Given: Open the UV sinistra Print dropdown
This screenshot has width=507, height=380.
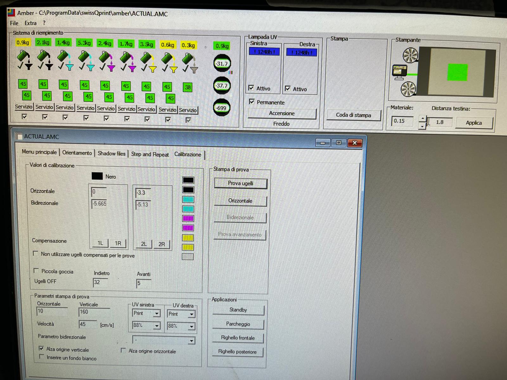Looking at the screenshot, I should pyautogui.click(x=157, y=313).
